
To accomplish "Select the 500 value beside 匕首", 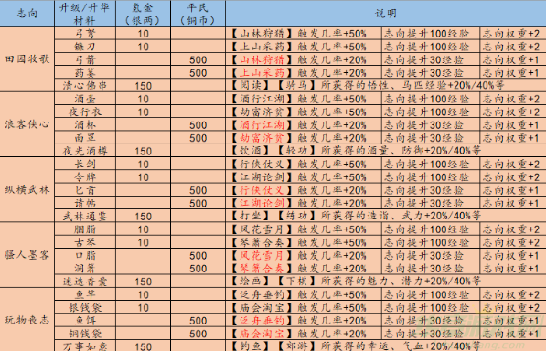I will [198, 190].
